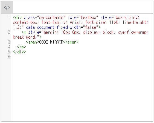The image size is (154, 123).
Task: Click the opening <span> tag
Action: pos(33,42)
